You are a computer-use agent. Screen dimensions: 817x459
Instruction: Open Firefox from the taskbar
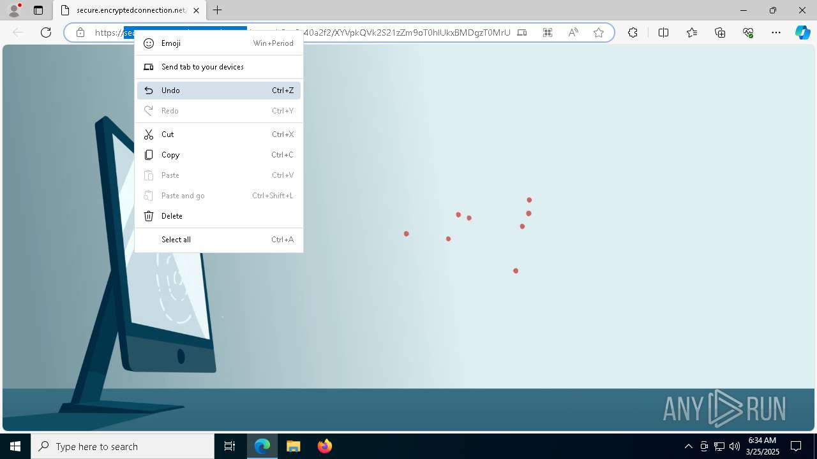(x=325, y=446)
